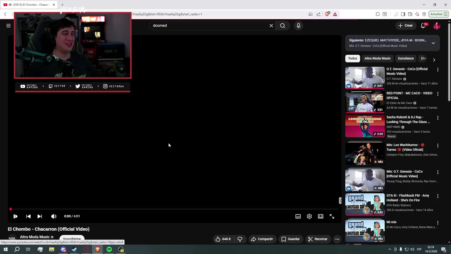Open the YouTube hamburger guide menu
The image size is (451, 254).
coord(8,25)
